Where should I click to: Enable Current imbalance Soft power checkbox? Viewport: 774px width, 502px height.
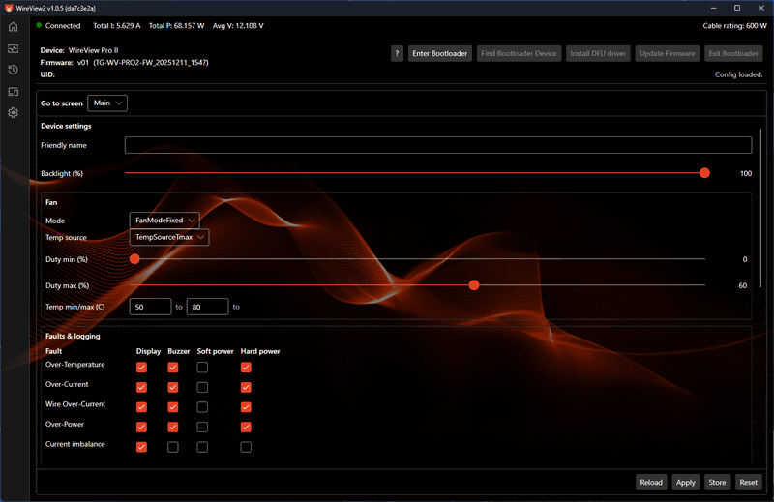click(202, 447)
